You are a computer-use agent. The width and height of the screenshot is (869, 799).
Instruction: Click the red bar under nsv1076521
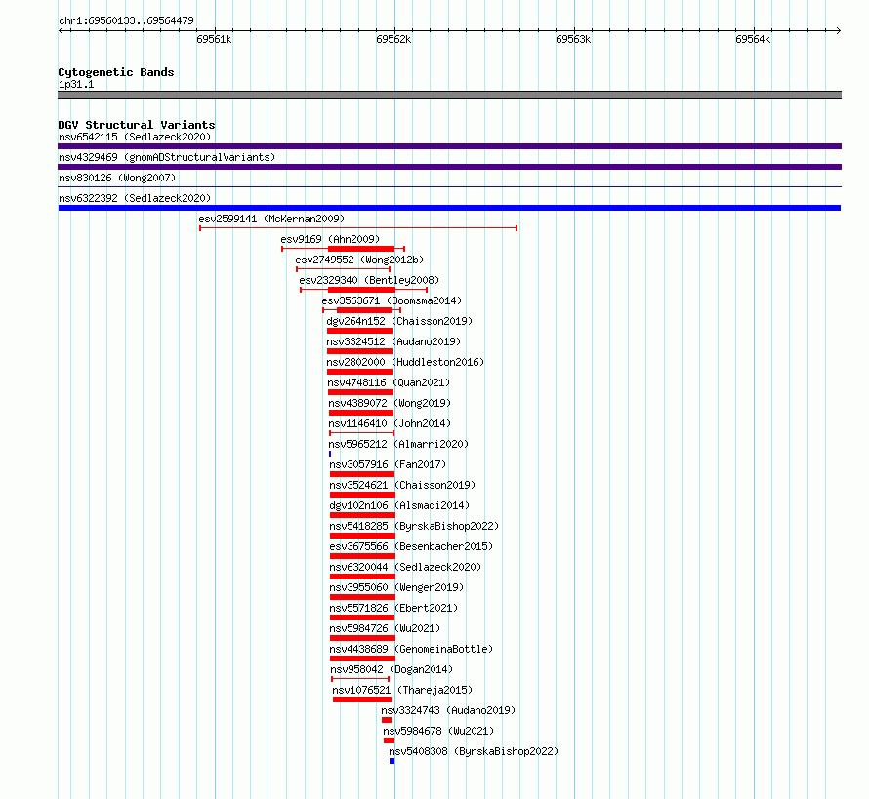[x=362, y=699]
